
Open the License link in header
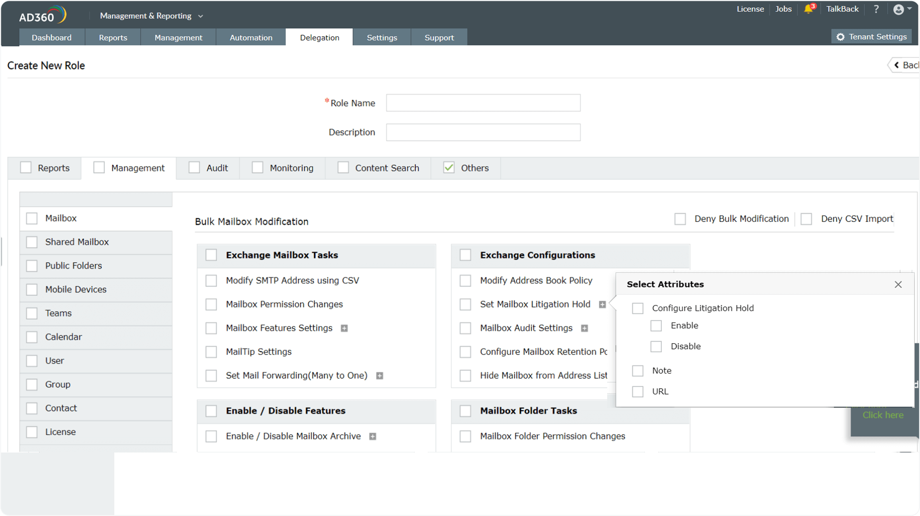coord(750,9)
